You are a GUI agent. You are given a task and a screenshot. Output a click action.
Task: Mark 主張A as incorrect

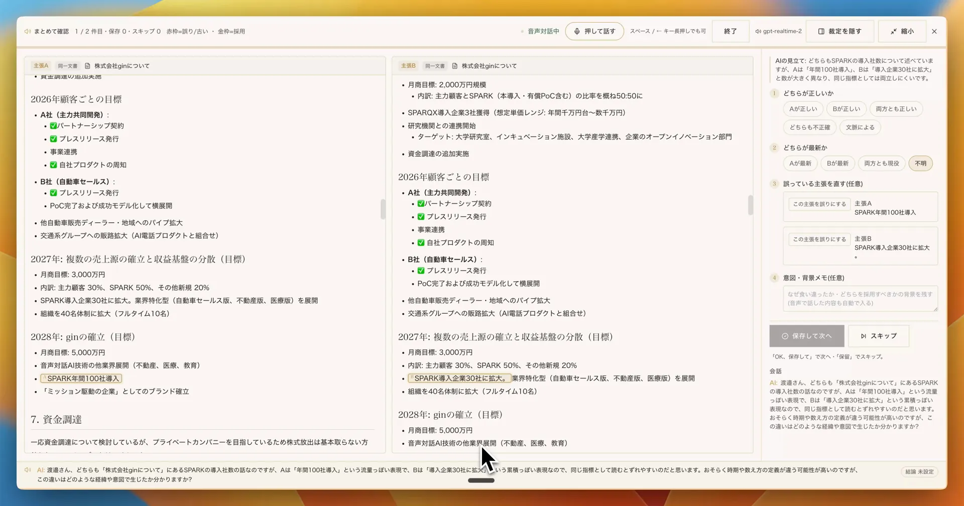tap(819, 204)
